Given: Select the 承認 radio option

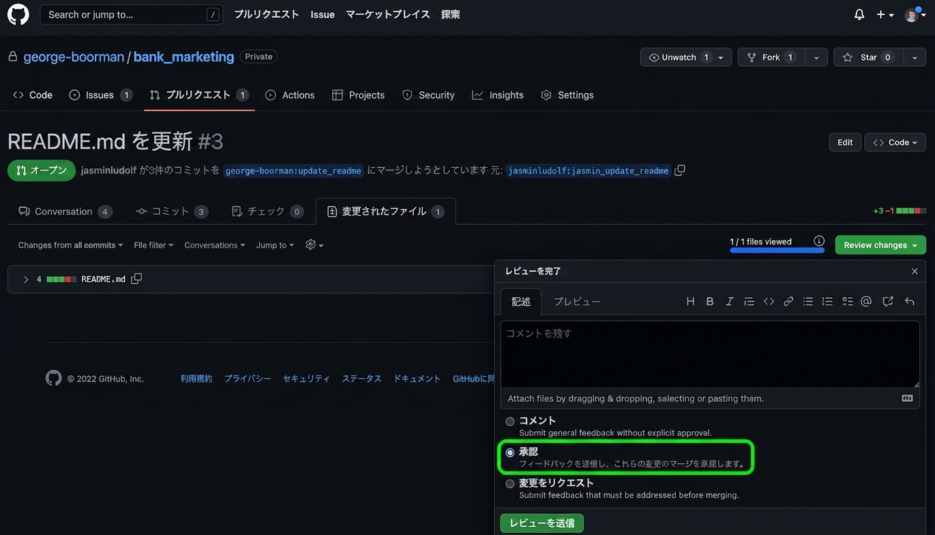Looking at the screenshot, I should 510,452.
